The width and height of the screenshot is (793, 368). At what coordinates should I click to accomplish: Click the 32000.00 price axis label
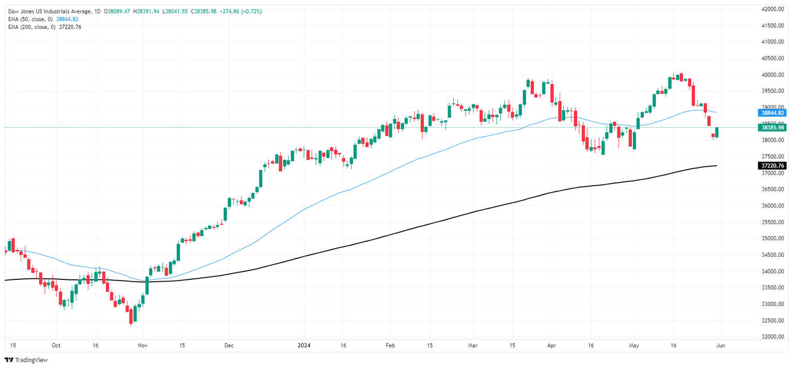tap(772, 337)
